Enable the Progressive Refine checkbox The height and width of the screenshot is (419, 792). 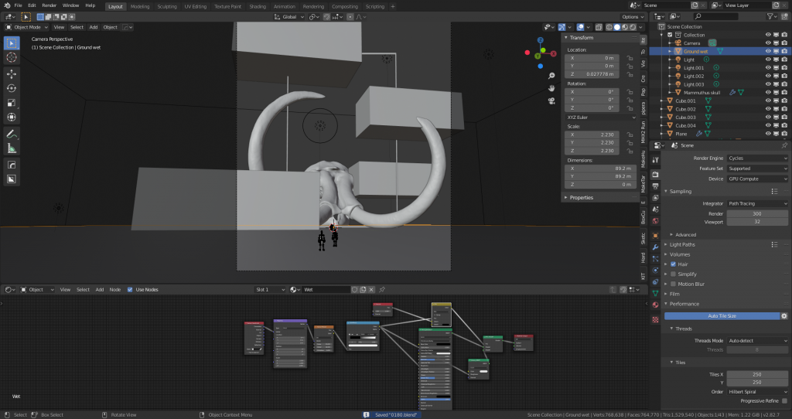click(783, 401)
